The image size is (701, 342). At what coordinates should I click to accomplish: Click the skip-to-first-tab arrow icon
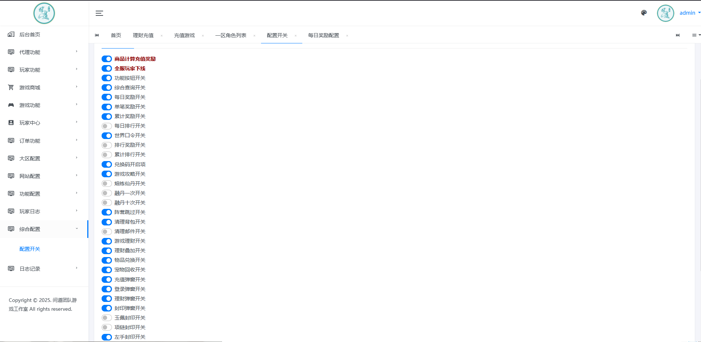pos(97,35)
